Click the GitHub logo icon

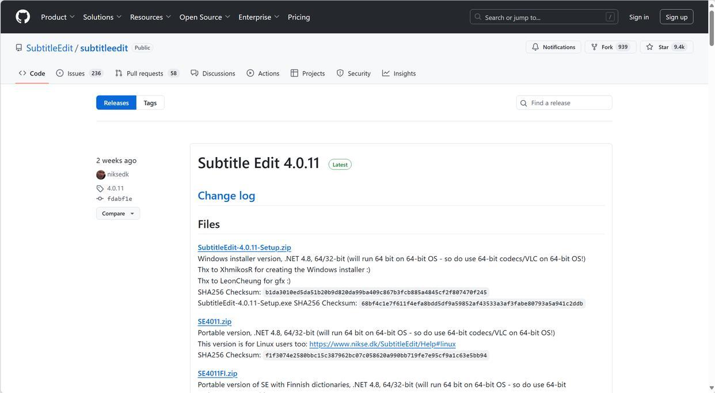click(23, 17)
